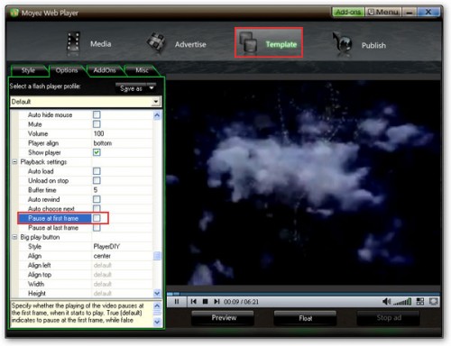Select the Template section icon
The height and width of the screenshot is (346, 451).
249,43
